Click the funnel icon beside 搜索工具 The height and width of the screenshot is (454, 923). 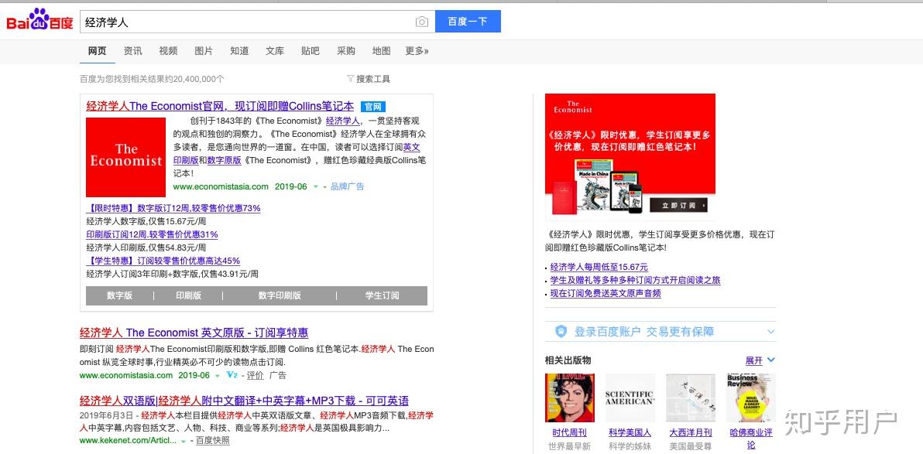tap(351, 77)
